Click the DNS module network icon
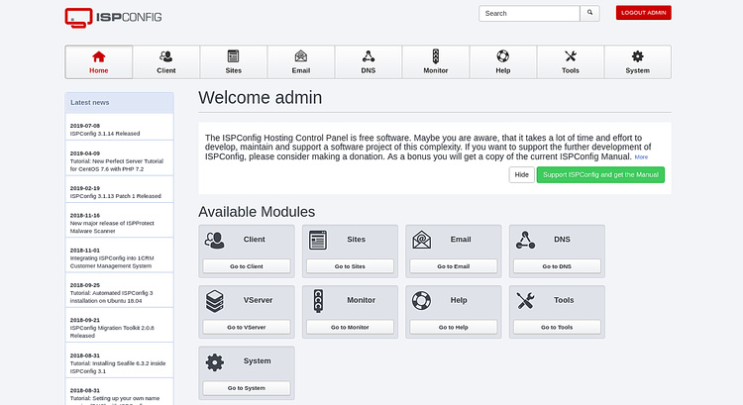The image size is (743, 405). [524, 239]
